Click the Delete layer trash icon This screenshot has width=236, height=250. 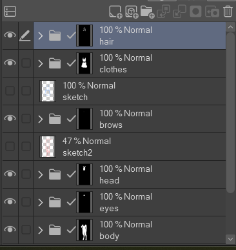(x=228, y=11)
